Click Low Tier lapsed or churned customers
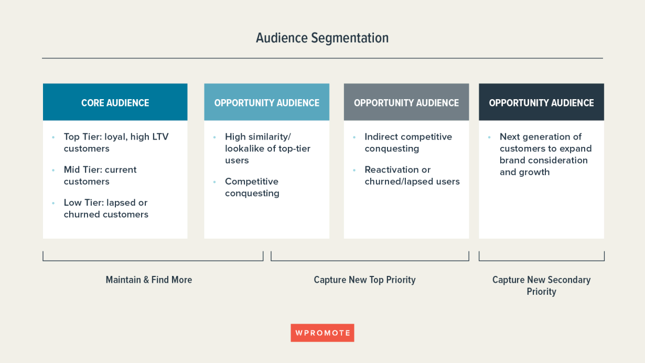The width and height of the screenshot is (645, 363). [x=106, y=208]
